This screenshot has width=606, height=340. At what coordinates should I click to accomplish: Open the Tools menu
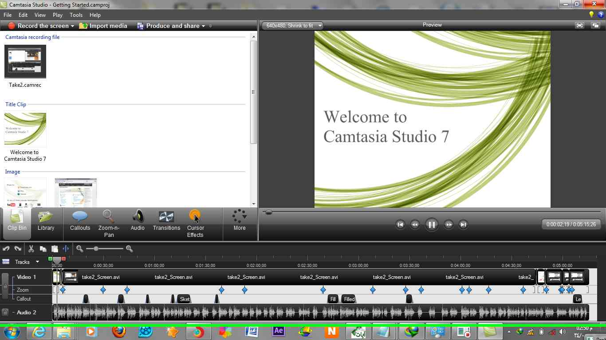pyautogui.click(x=76, y=15)
